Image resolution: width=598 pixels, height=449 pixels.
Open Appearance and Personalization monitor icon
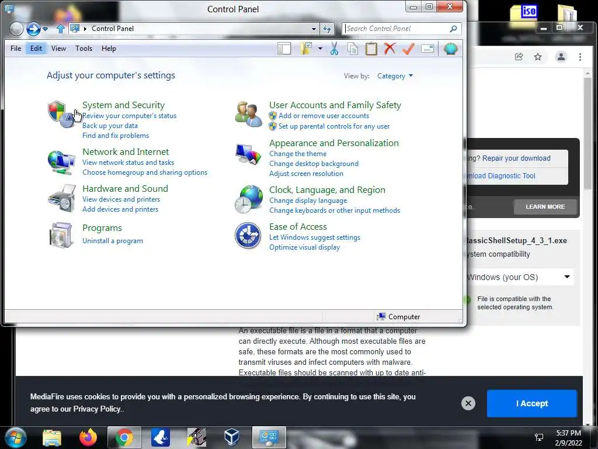pyautogui.click(x=248, y=154)
